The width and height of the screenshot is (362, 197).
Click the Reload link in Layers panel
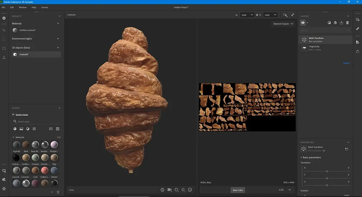pos(346,63)
